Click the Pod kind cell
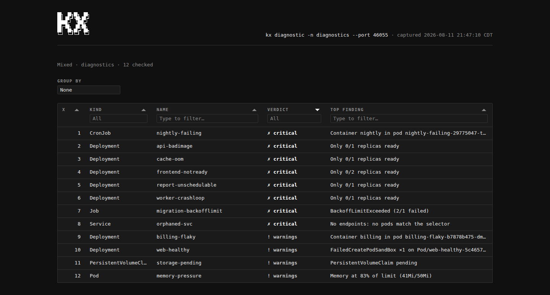The height and width of the screenshot is (295, 550). click(94, 276)
